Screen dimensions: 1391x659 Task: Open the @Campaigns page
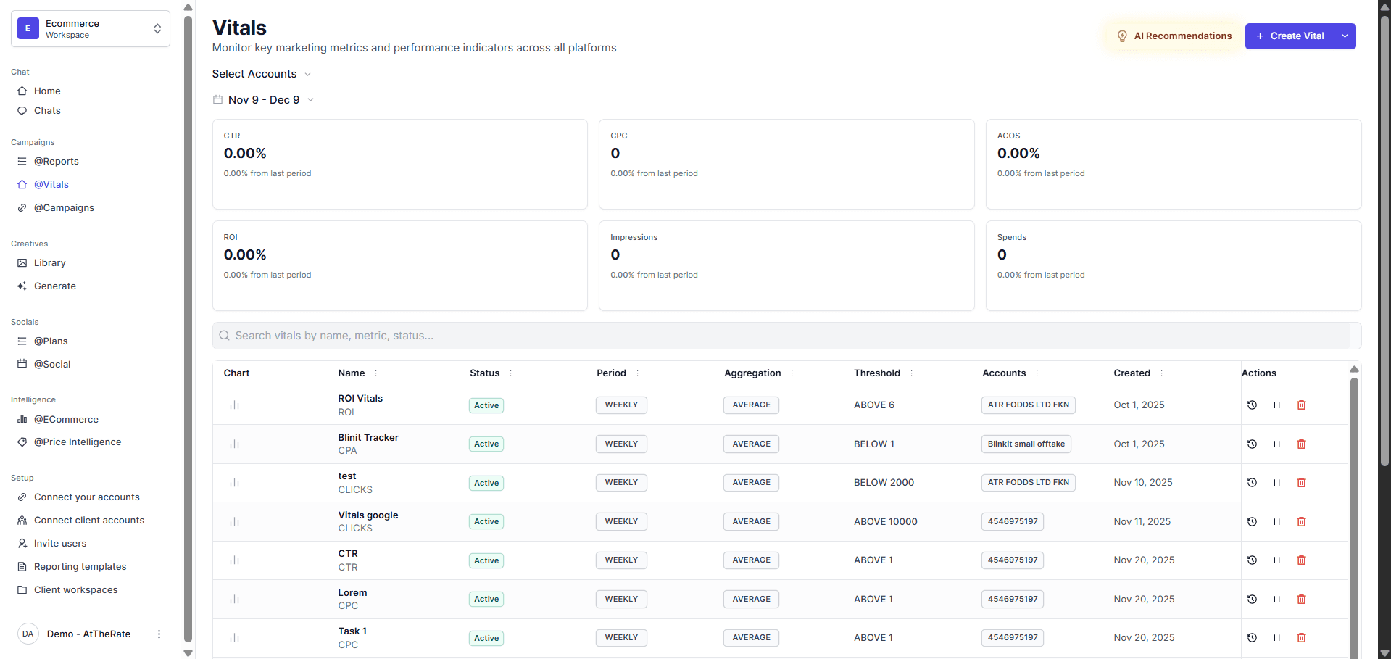coord(91,208)
